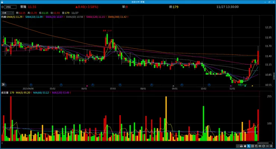Click the price change ▲0.40(+3.58%)

tap(87, 7)
